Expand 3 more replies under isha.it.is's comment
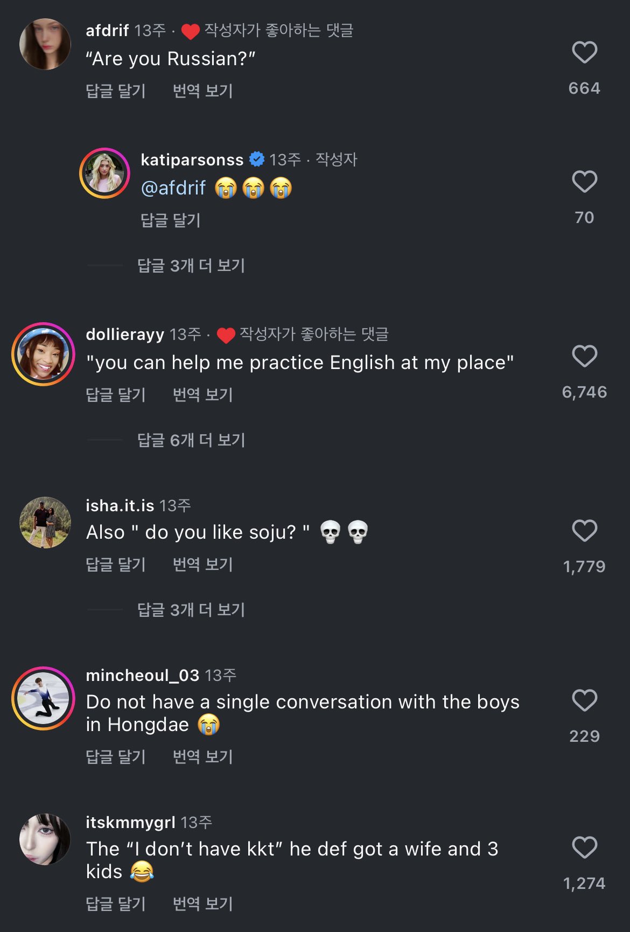Screen dimensions: 630x932 pyautogui.click(x=191, y=610)
